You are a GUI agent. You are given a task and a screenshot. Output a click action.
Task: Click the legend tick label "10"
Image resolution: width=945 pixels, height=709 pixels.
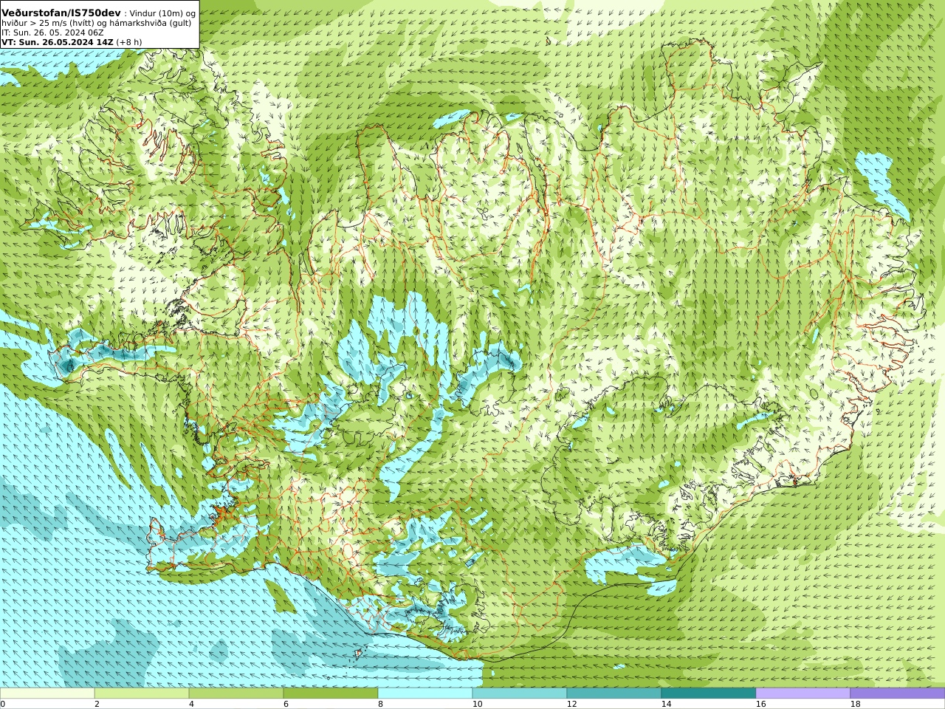tap(476, 704)
